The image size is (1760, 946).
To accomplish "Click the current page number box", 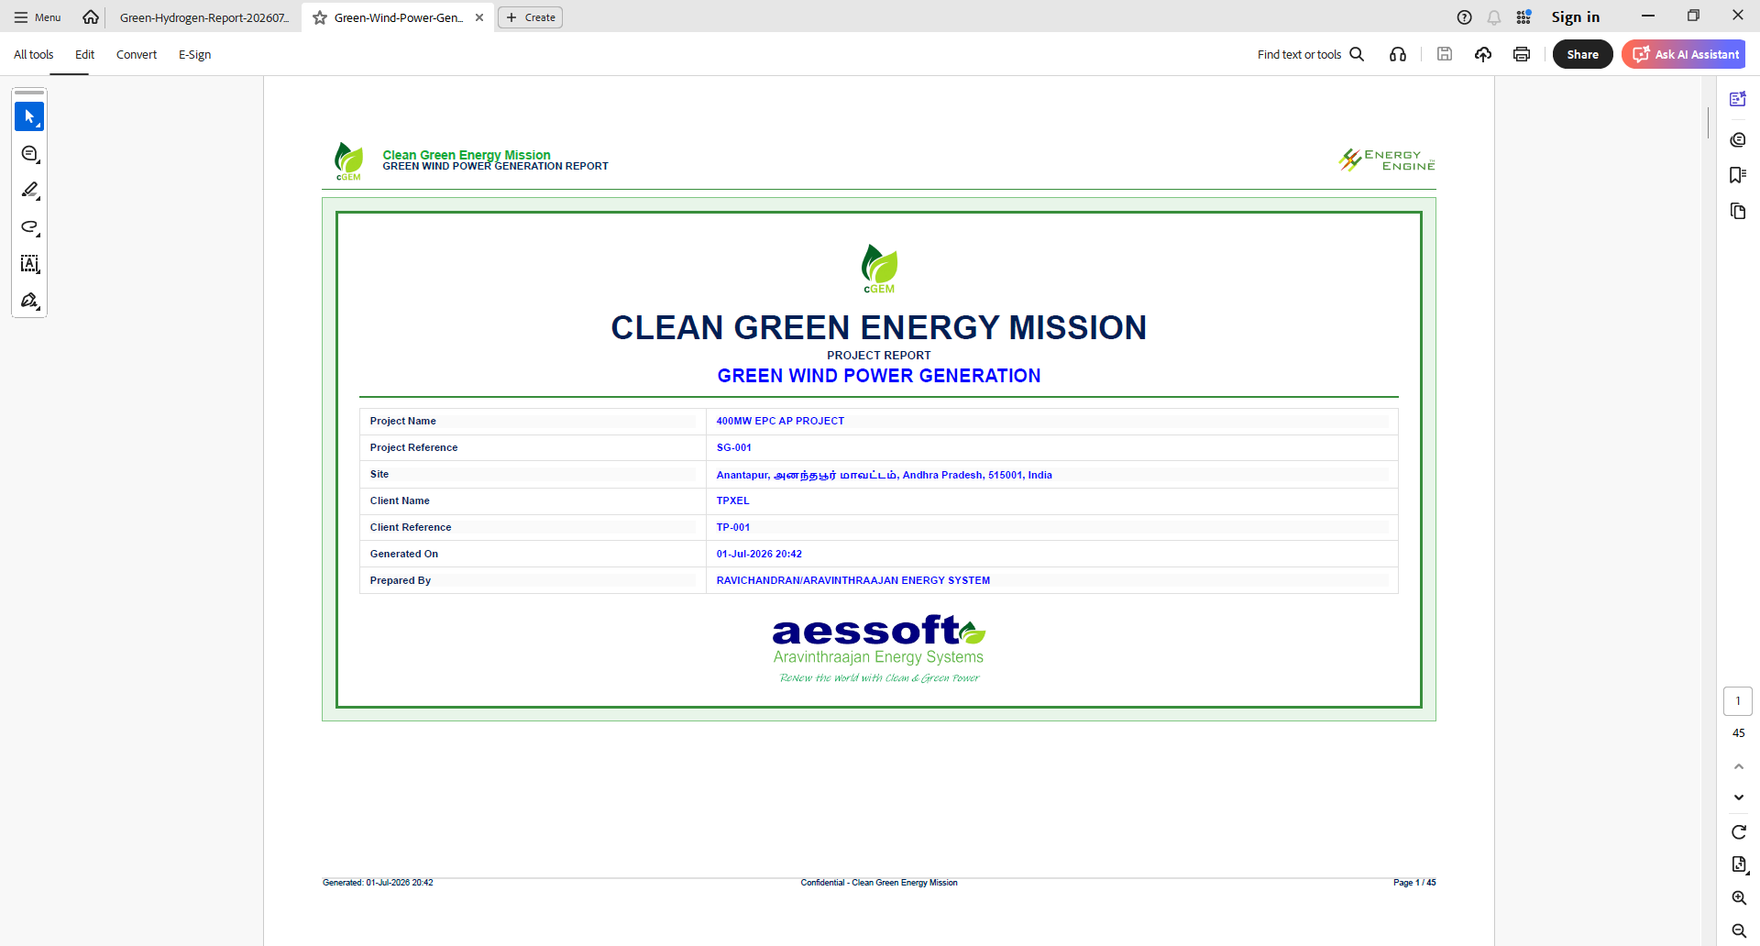I will (1738, 701).
